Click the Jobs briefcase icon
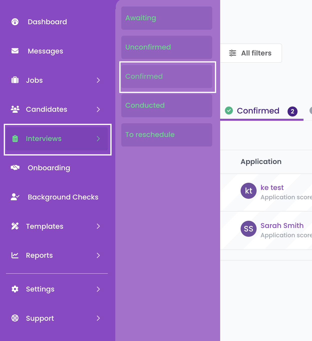 pos(15,80)
